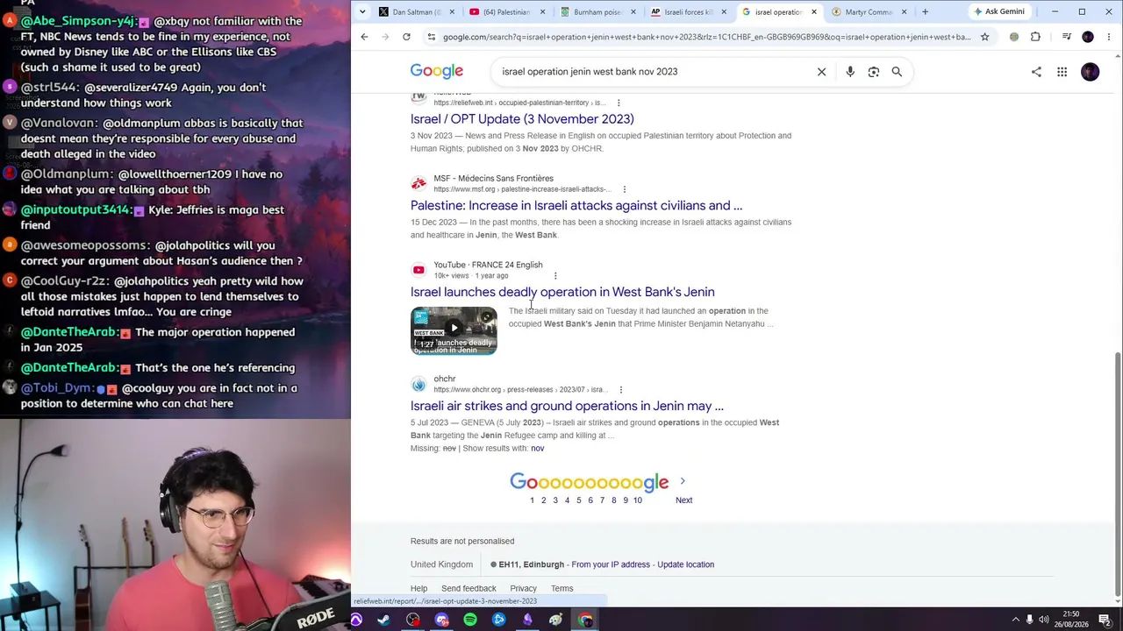The height and width of the screenshot is (631, 1123).
Task: Go back to previous page
Action: 364,37
